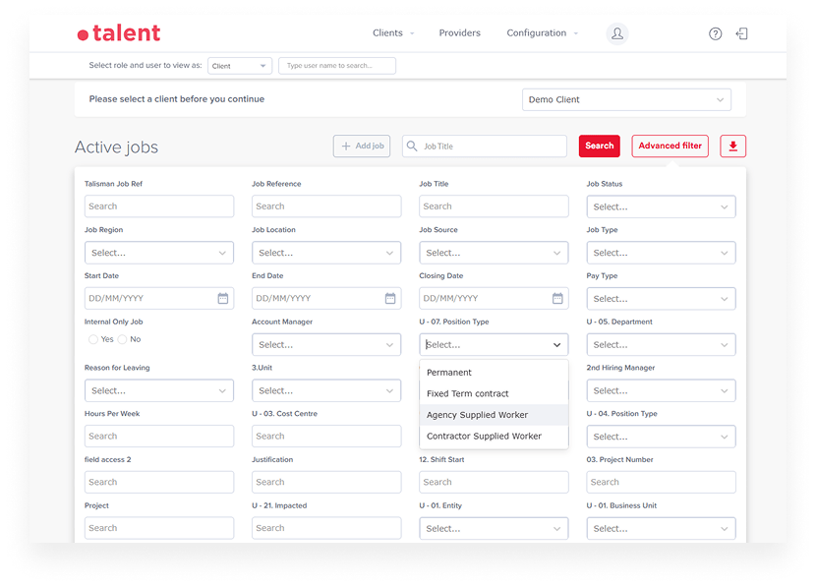Image resolution: width=816 pixels, height=587 pixels.
Task: Select No for Internal Only Job
Action: pyautogui.click(x=123, y=339)
